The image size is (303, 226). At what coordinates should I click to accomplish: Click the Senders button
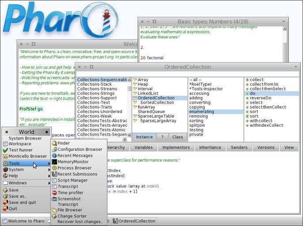[x=239, y=147]
